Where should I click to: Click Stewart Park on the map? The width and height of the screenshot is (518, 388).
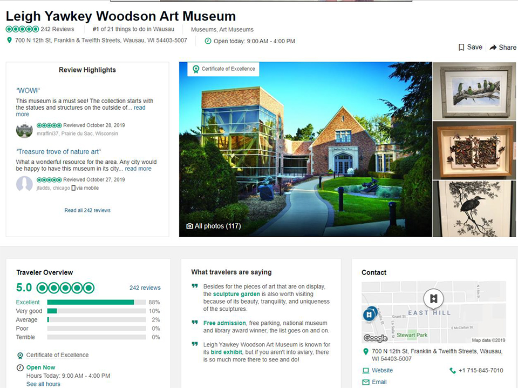[412, 335]
